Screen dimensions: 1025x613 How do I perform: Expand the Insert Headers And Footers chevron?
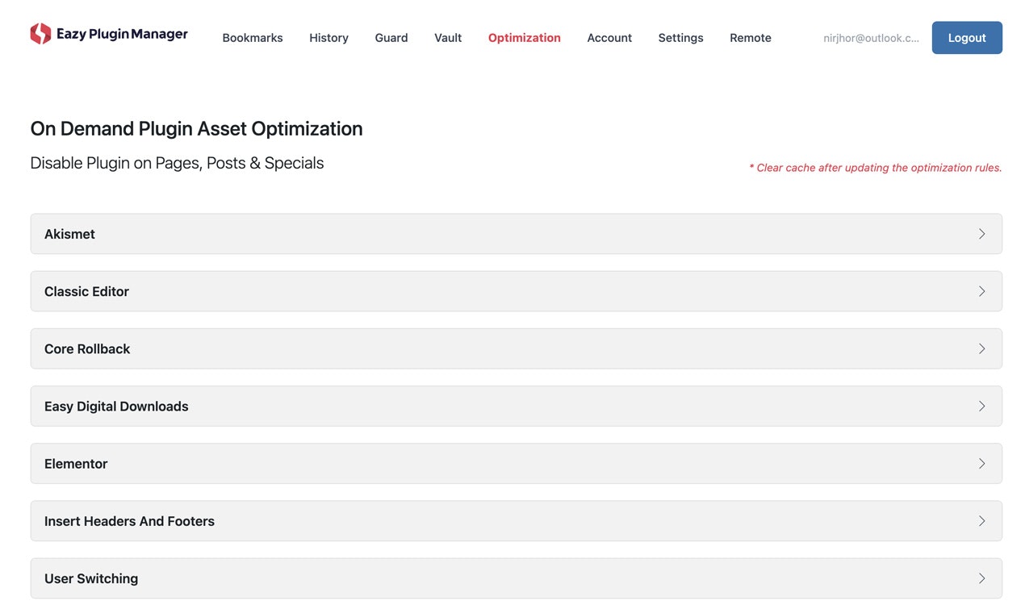982,521
